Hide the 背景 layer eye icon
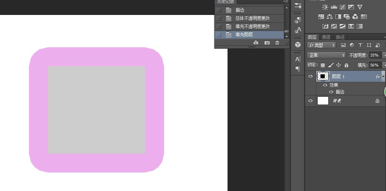Image resolution: width=386 pixels, height=191 pixels. tap(311, 101)
